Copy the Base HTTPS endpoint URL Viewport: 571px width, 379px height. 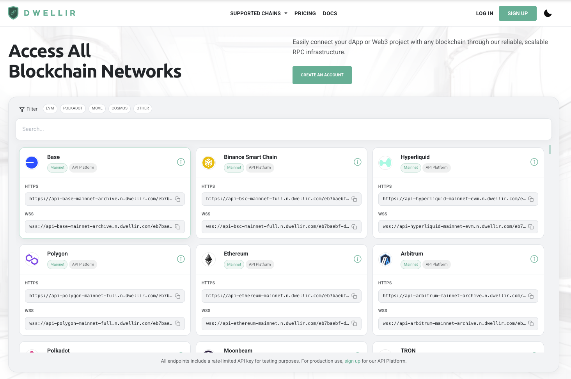coord(177,199)
